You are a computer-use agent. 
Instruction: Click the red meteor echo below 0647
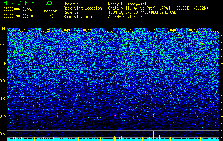pos(153,115)
